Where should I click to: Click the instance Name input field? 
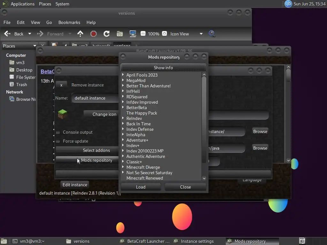click(95, 98)
